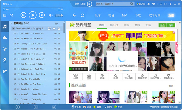Toggle shuffle play mode icon
Image resolution: width=182 pixels, height=110 pixels.
coord(12,15)
